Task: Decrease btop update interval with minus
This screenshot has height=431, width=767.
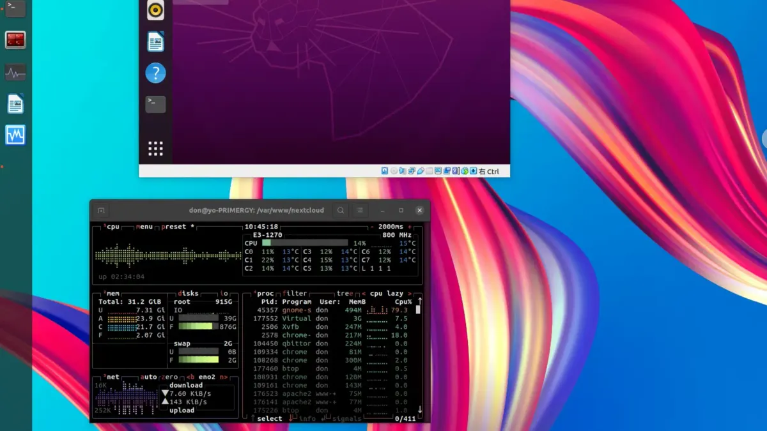Action: pos(372,227)
